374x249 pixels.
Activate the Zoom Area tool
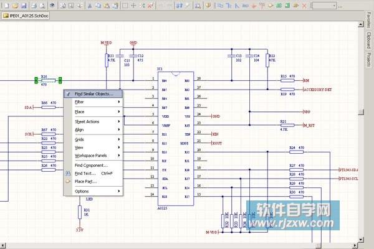pyautogui.click(x=71, y=5)
